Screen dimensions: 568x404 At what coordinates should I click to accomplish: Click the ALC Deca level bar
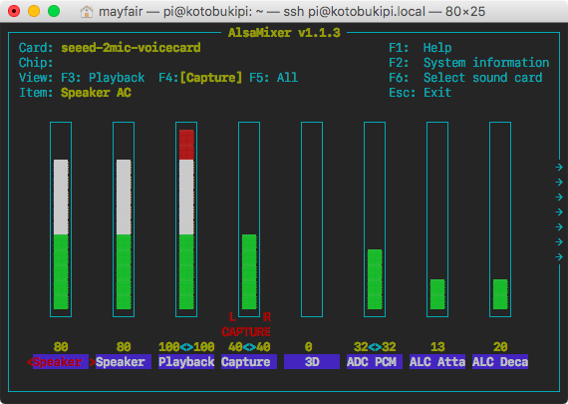click(x=500, y=219)
